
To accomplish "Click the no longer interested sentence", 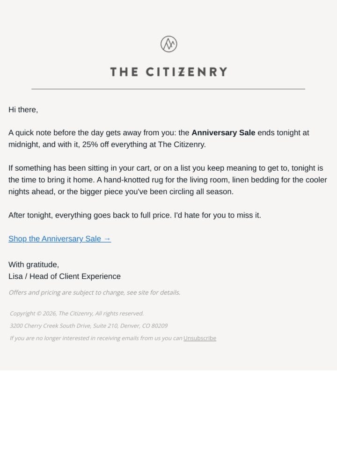I will click(96, 338).
